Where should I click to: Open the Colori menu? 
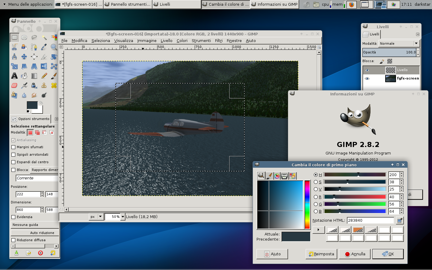click(182, 41)
